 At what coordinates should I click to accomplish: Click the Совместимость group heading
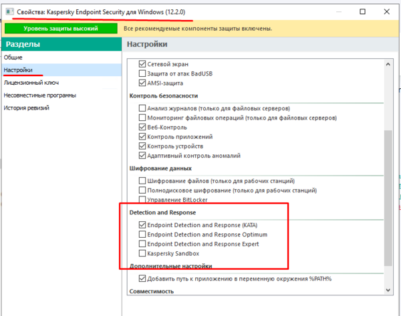[x=152, y=291]
